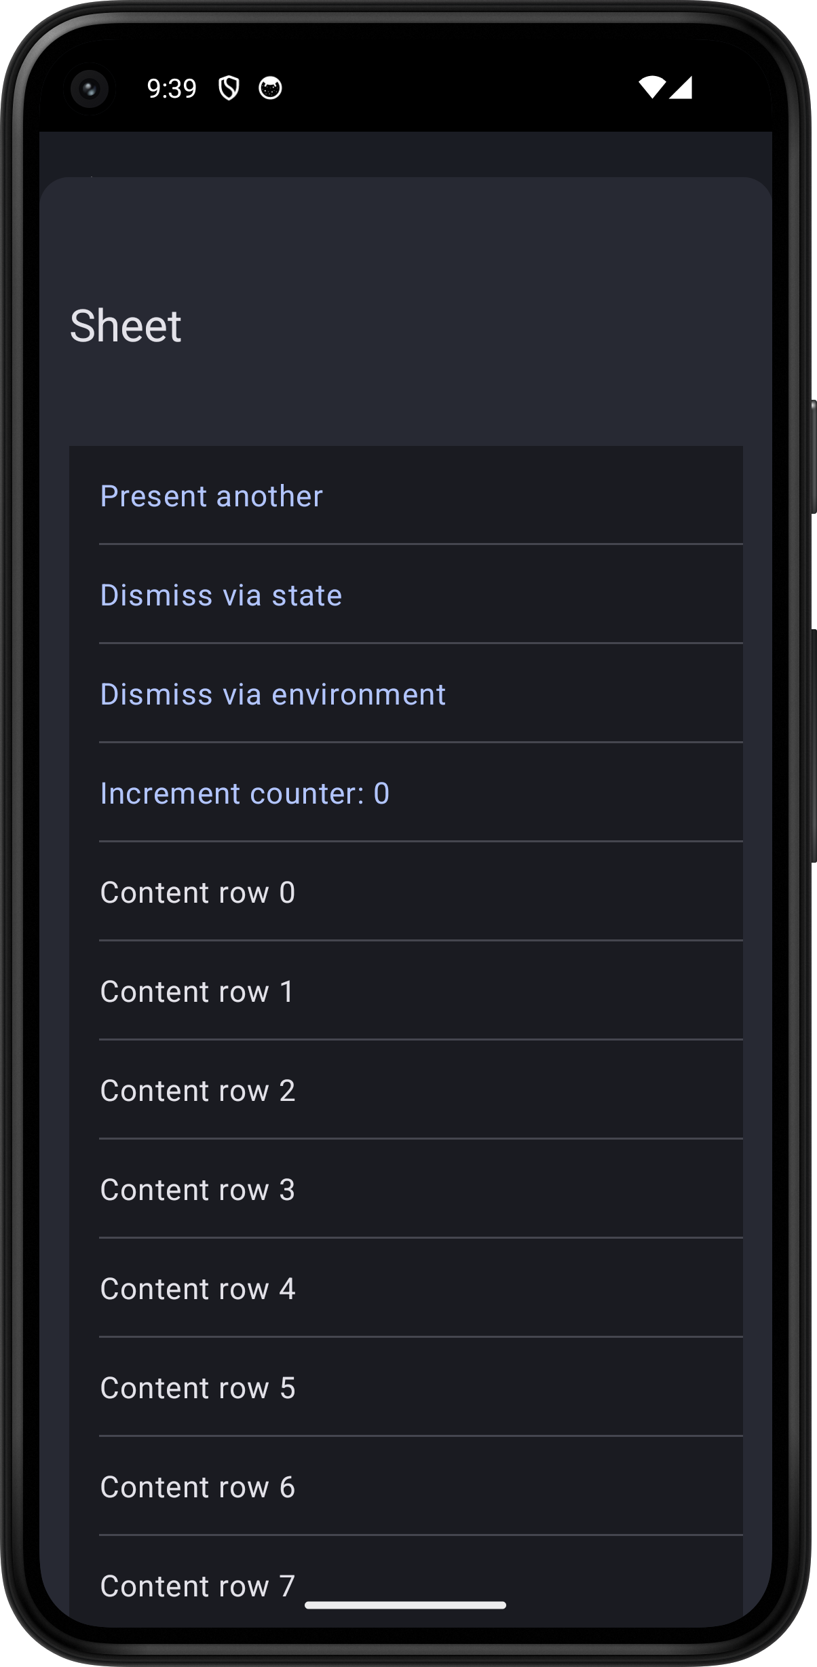Viewport: 817px width, 1667px height.
Task: Tap the front camera cutout area
Action: (x=89, y=89)
